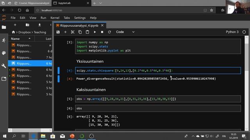
Task: Open the Commands palette sidebar tab
Action: tap(4, 53)
